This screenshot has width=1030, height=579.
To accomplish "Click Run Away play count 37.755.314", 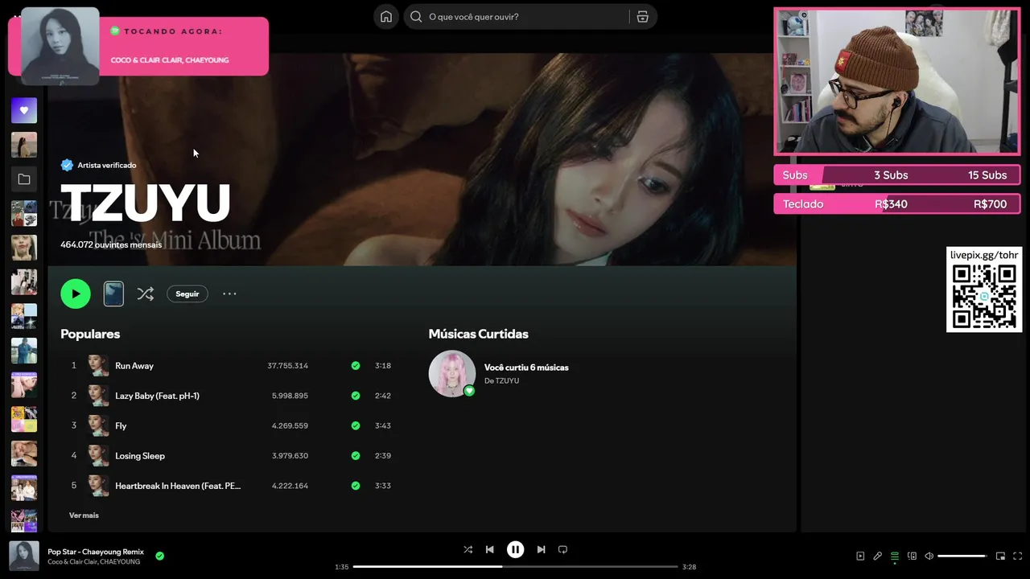I will pyautogui.click(x=287, y=366).
